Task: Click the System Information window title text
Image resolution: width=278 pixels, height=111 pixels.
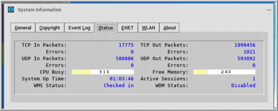Action: 40,10
